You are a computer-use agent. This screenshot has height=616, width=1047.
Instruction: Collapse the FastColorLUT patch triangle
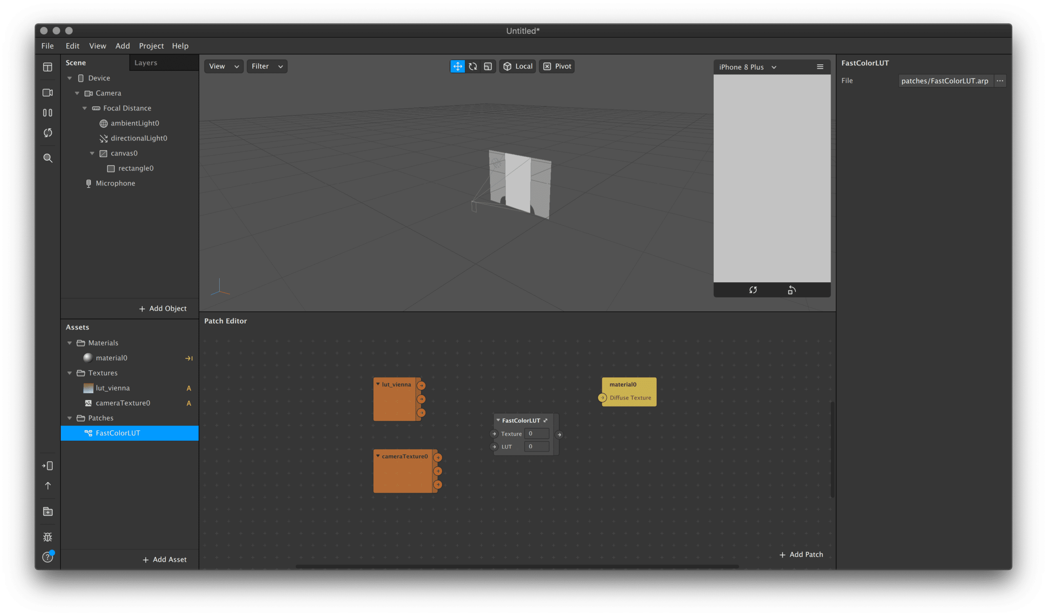498,420
